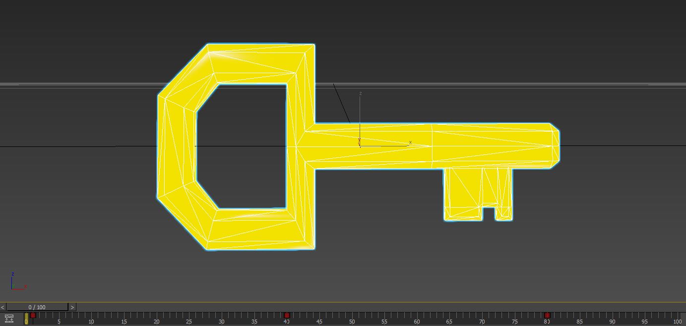The image size is (686, 326).
Task: Click the key's pointed tip end
Action: click(556, 146)
